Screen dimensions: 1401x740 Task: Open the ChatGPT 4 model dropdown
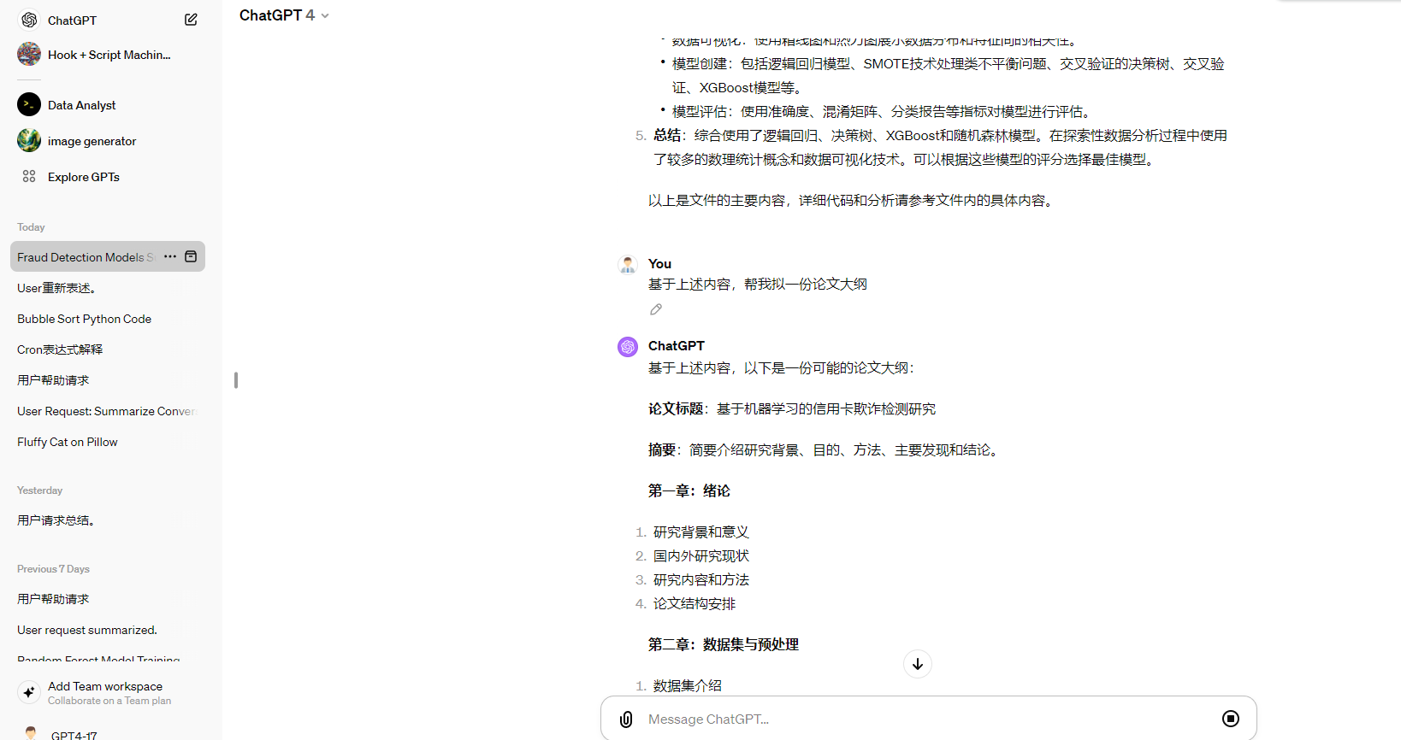pyautogui.click(x=284, y=15)
